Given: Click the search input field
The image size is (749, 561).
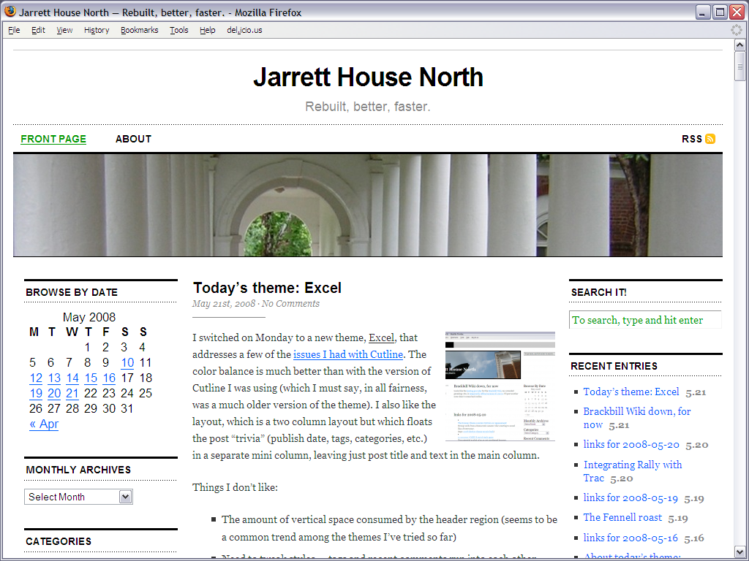Looking at the screenshot, I should pyautogui.click(x=644, y=320).
